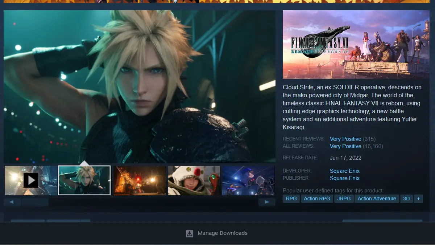Click the plus button to add tags
The width and height of the screenshot is (435, 245).
418,199
